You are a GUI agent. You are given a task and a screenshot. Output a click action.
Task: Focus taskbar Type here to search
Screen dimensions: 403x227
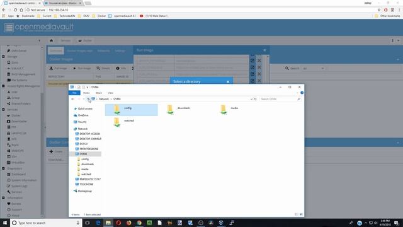pyautogui.click(x=46, y=223)
